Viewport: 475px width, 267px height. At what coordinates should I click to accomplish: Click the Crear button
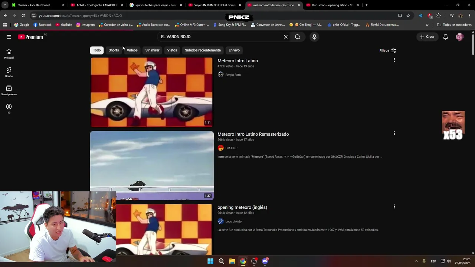point(427,37)
